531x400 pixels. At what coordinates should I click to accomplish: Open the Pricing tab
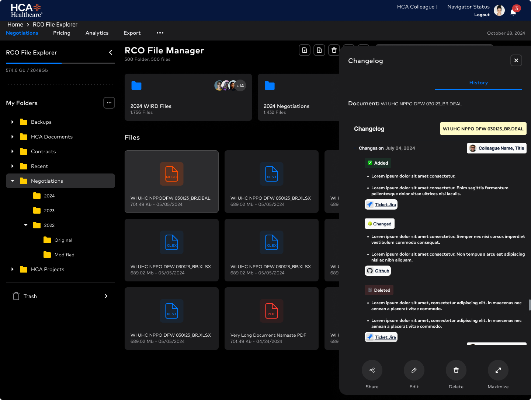coord(62,33)
